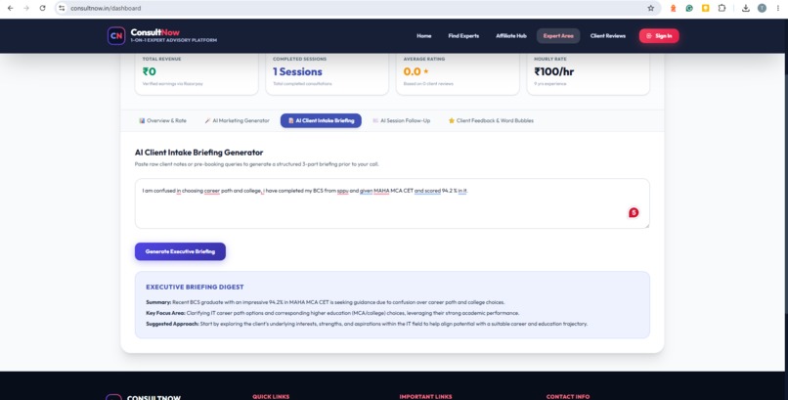The width and height of the screenshot is (788, 400).
Task: Open the green Grammarly extension icon
Action: 689,8
